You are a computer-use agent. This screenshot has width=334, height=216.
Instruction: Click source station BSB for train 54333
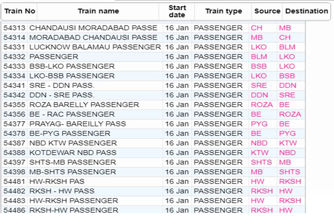(x=259, y=66)
